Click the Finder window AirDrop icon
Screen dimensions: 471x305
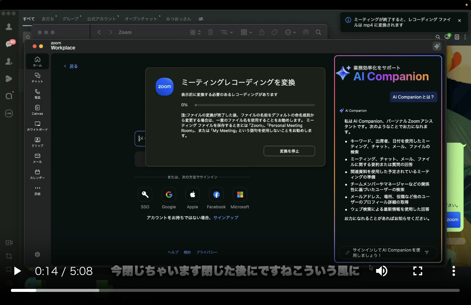306,32
